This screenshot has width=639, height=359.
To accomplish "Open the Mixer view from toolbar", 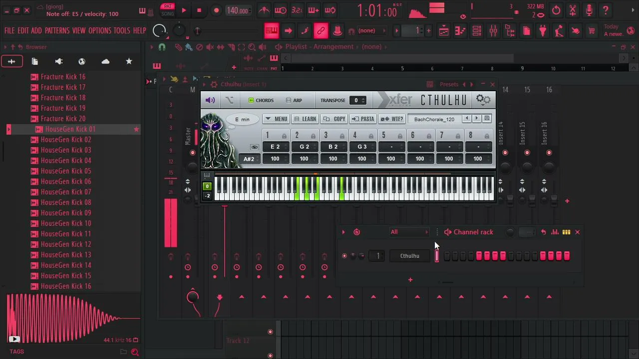I will 493,31.
